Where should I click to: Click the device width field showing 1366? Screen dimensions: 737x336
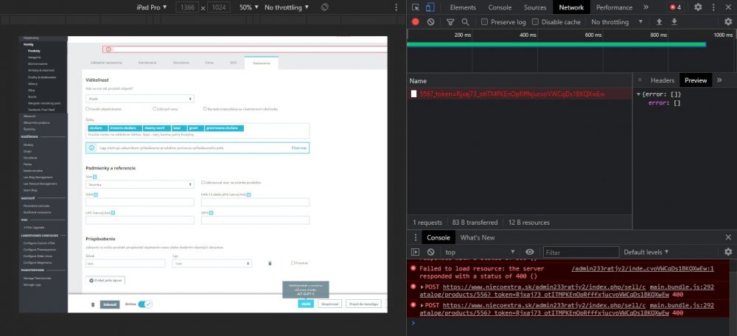[187, 7]
